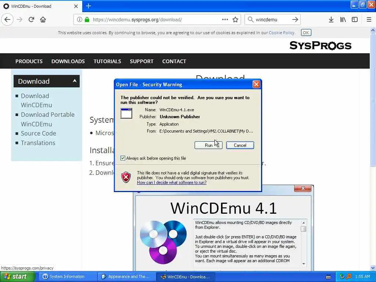This screenshot has width=376, height=282.
Task: Click the page scrollbar up arrow
Action: click(x=373, y=30)
